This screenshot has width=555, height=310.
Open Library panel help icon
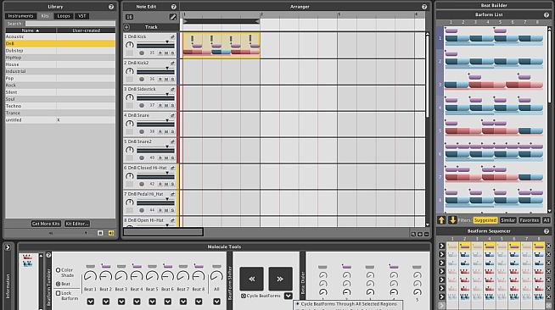[111, 7]
